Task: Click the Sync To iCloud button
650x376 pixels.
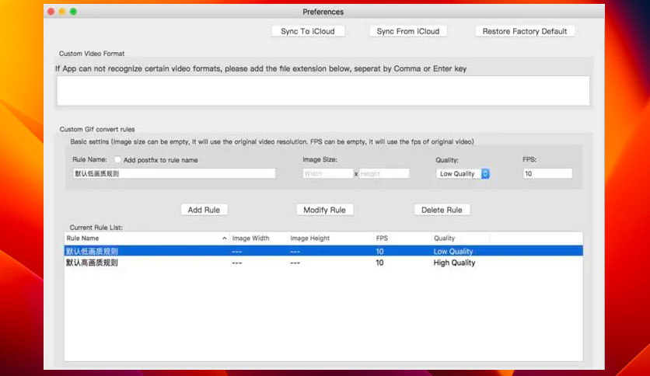Action: pos(308,32)
